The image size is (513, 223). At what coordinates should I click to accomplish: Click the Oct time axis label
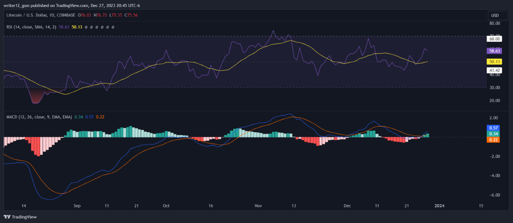coord(166,206)
